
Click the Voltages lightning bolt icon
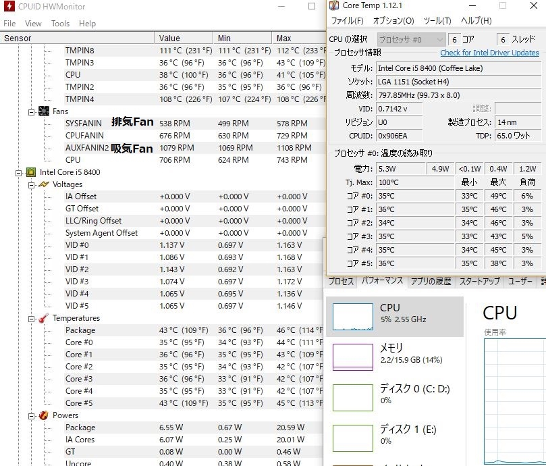pos(44,184)
